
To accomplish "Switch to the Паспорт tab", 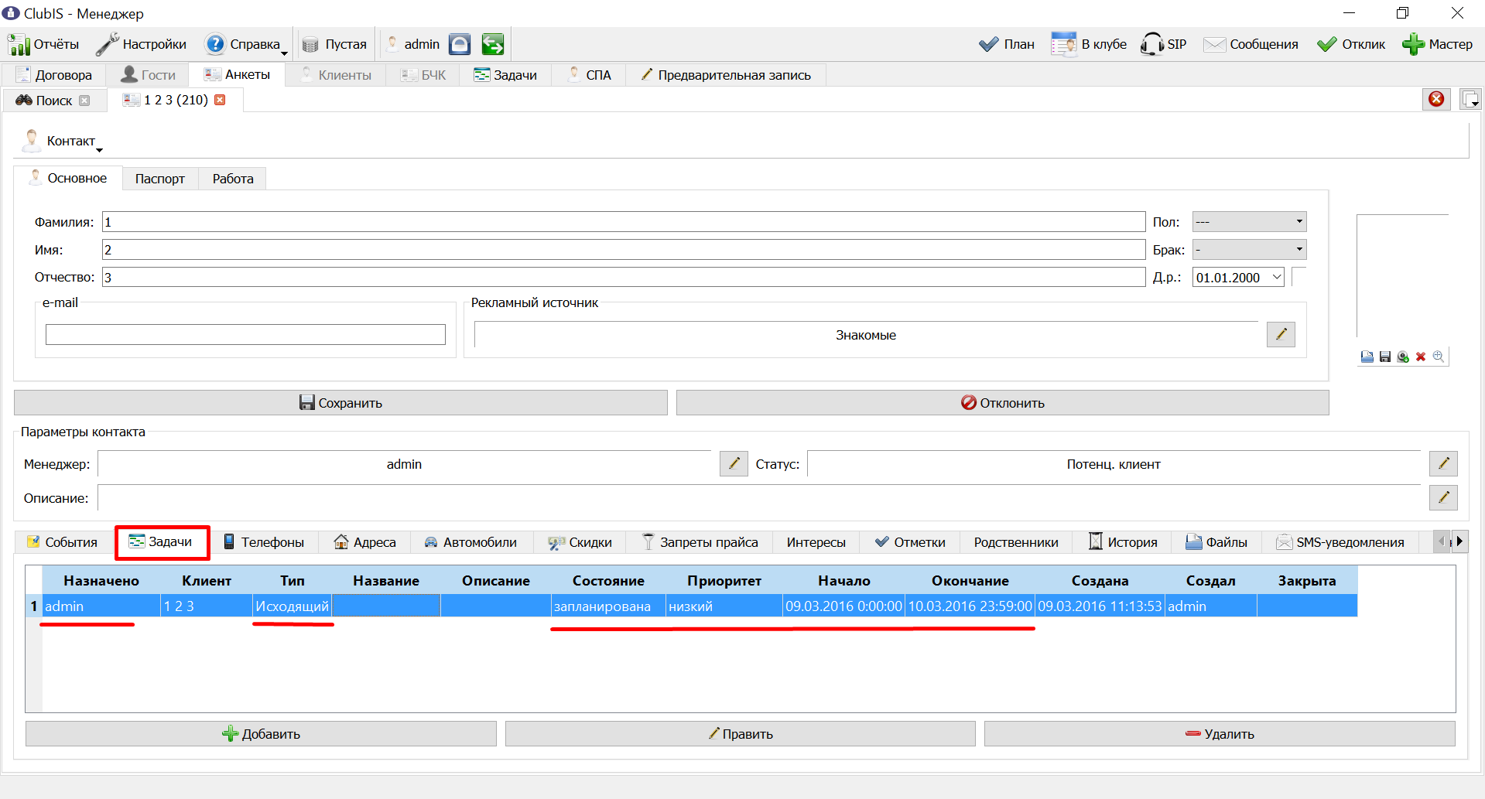I will 160,179.
